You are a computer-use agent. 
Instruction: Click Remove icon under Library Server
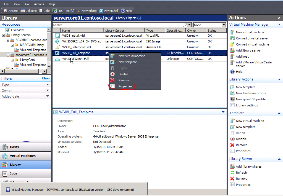click(232, 179)
